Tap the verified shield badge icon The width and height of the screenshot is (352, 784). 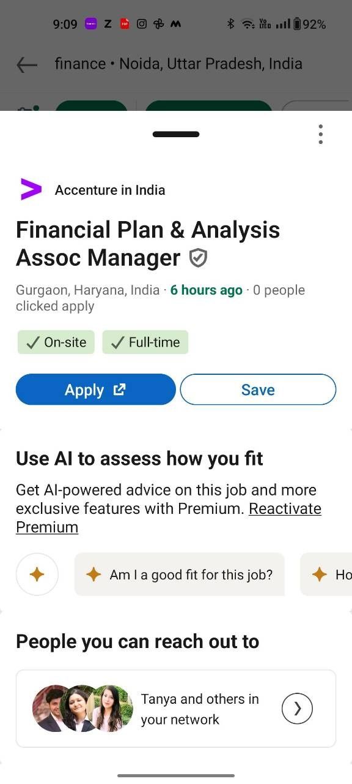[x=198, y=258]
